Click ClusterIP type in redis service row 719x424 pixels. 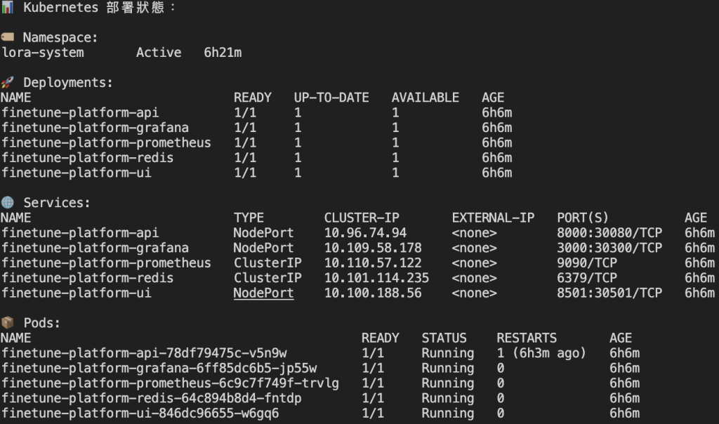click(x=268, y=278)
